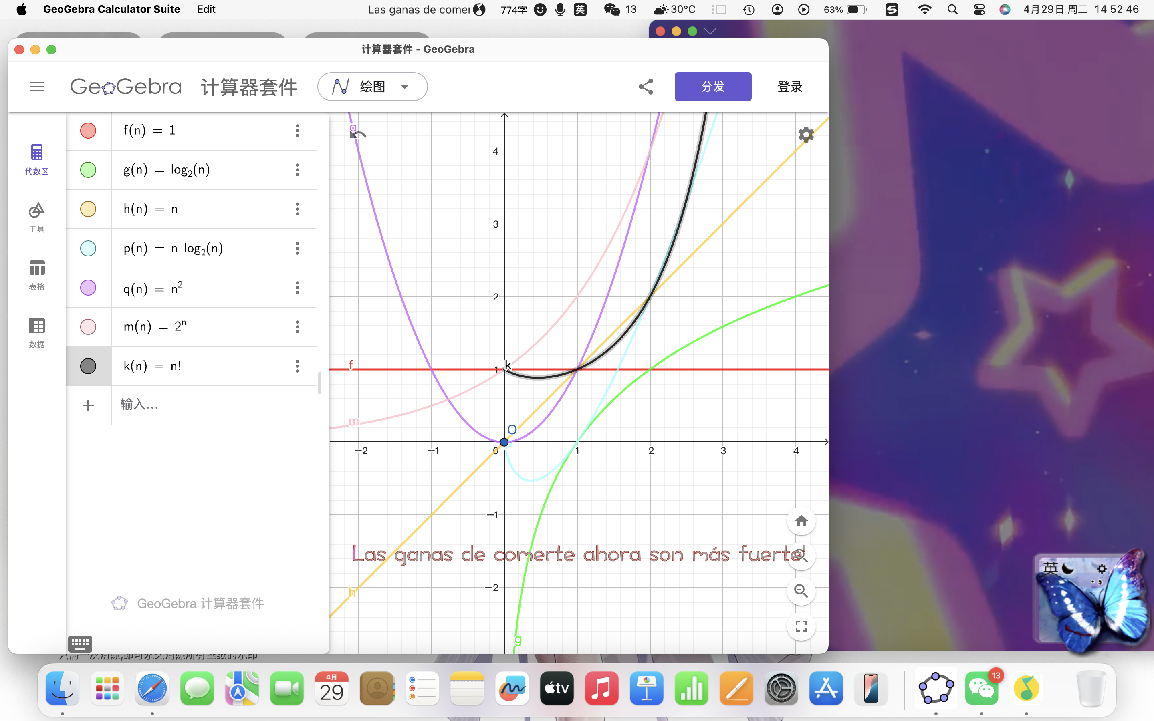Screen dimensions: 1154x721
Task: Reset view with the home button
Action: click(x=801, y=521)
